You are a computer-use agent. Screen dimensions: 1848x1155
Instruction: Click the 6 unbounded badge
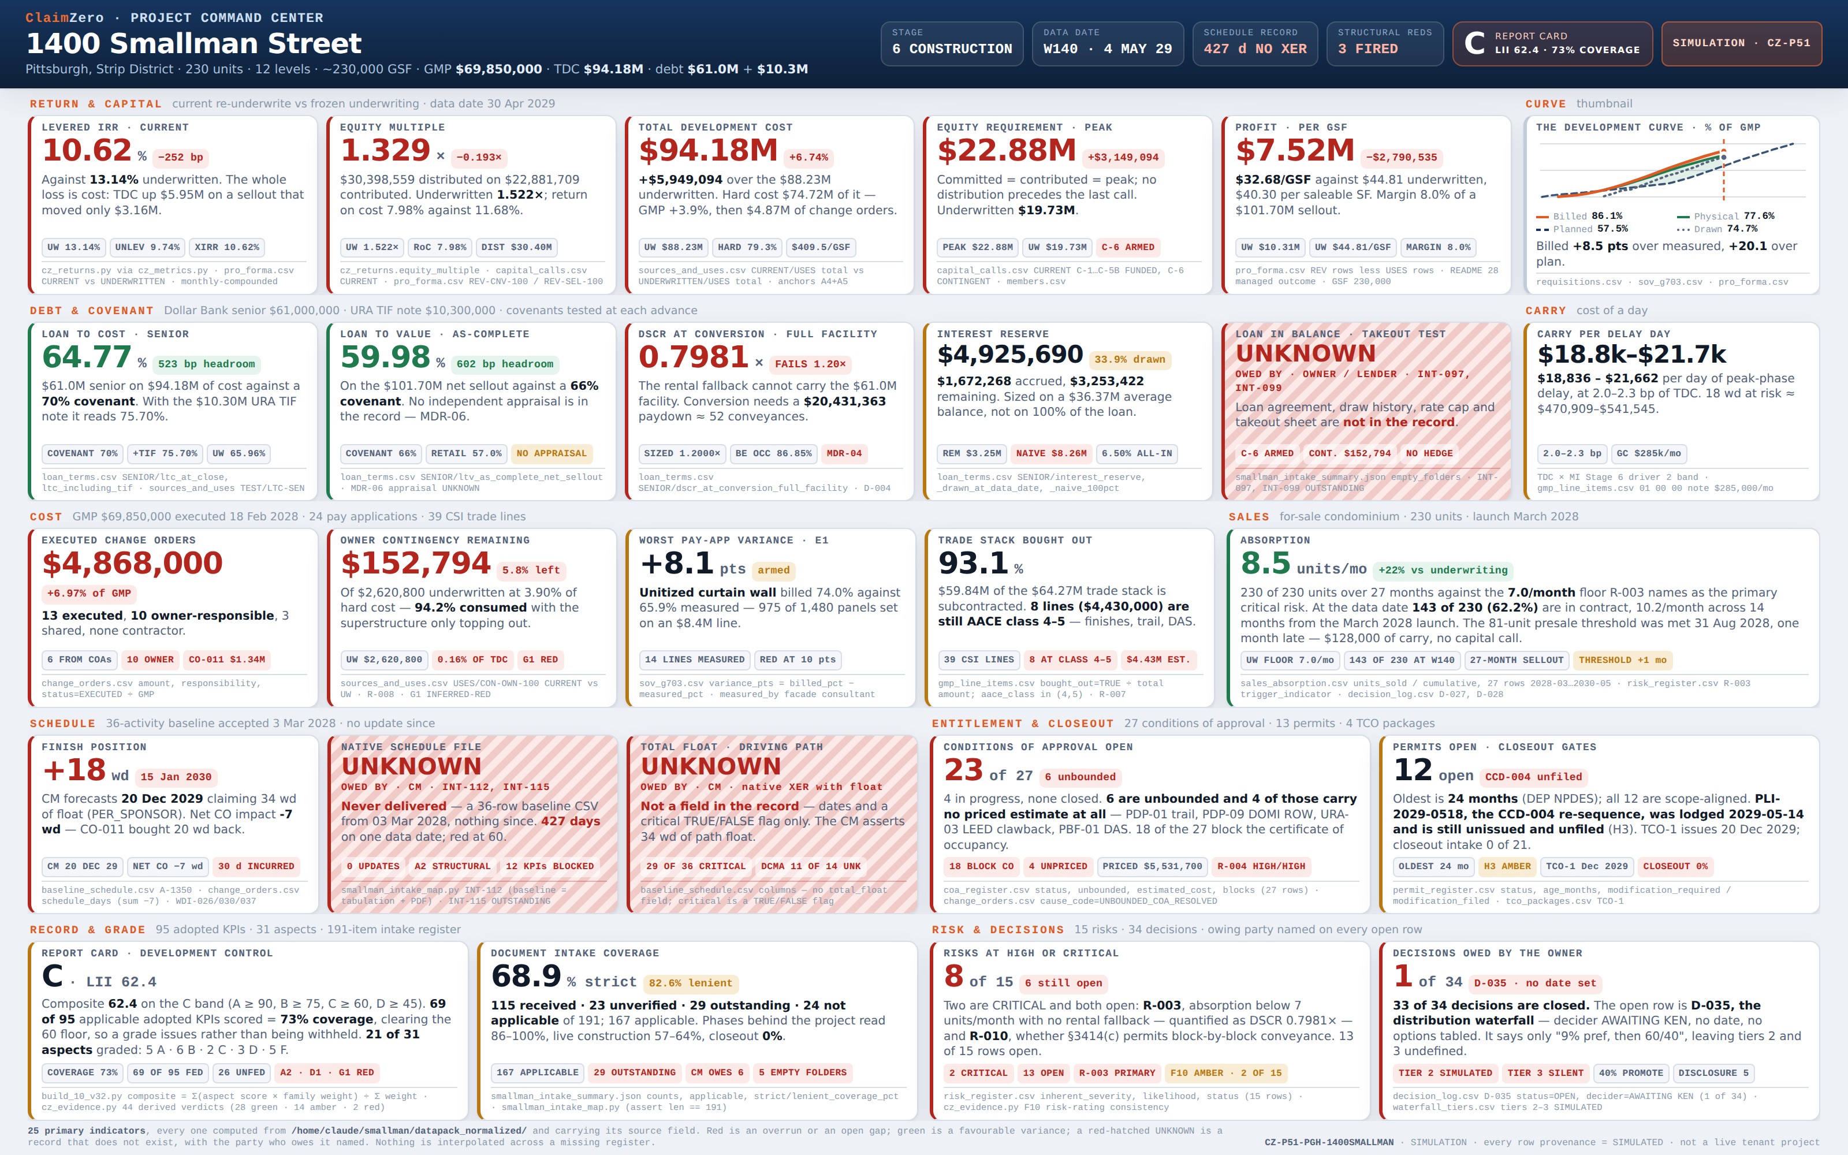tap(1080, 778)
